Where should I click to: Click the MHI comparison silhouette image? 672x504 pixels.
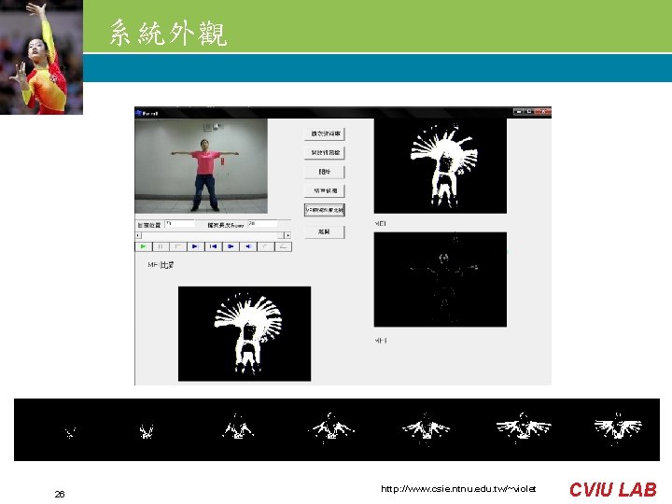pos(245,333)
